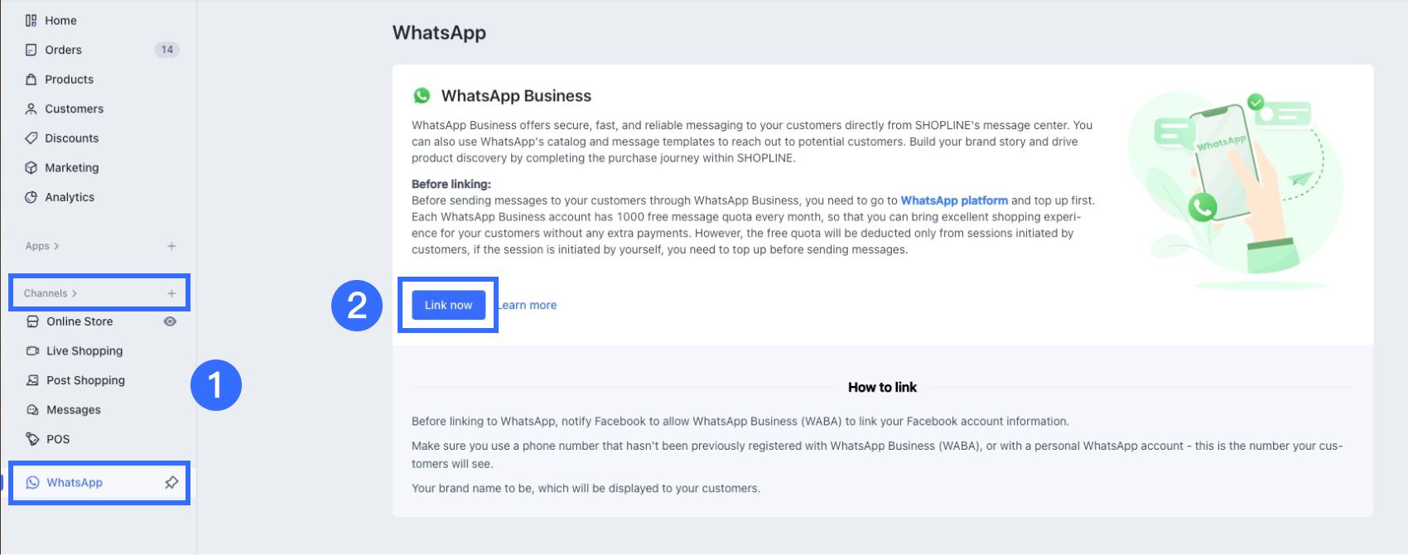Click the Link now button
Viewport: 1408px width, 555px height.
(x=448, y=305)
